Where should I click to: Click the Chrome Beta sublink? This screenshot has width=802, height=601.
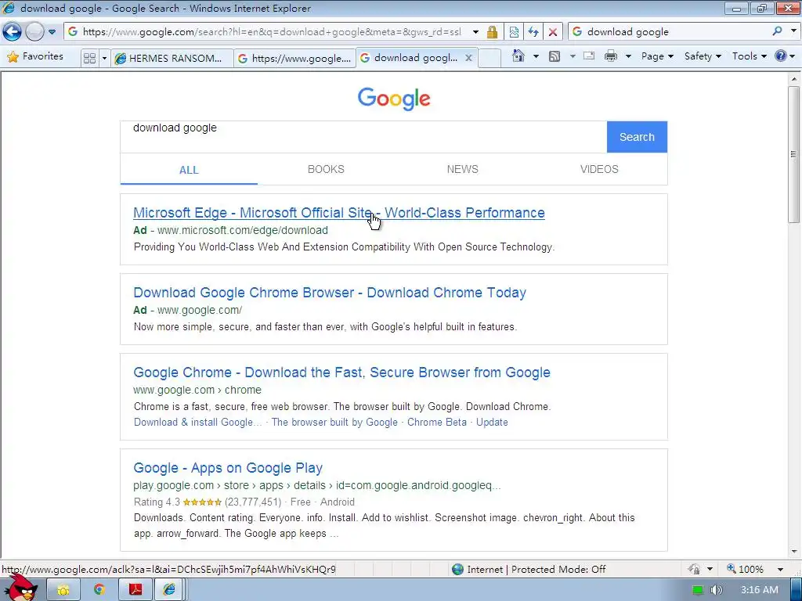pyautogui.click(x=437, y=422)
